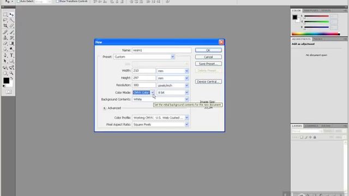Viewport: 349px width, 196px height.
Task: Click the Resolution value field
Action: click(144, 85)
